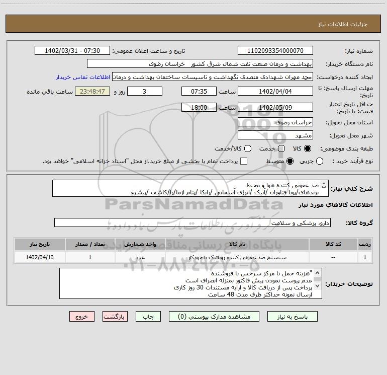Click the spinner arrows in شرح کلی نیاز box

coord(324,185)
